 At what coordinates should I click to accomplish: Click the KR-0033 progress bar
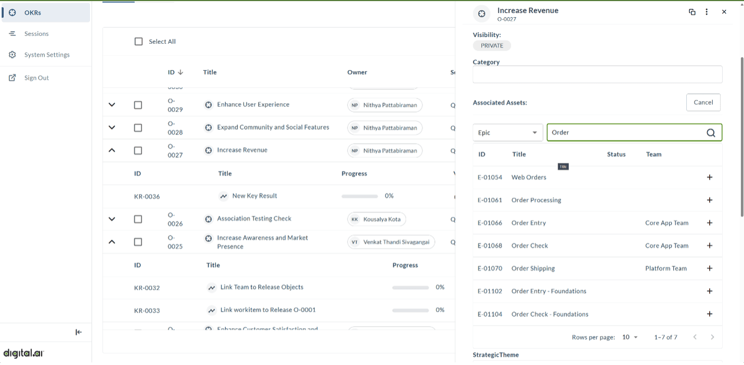pos(411,310)
